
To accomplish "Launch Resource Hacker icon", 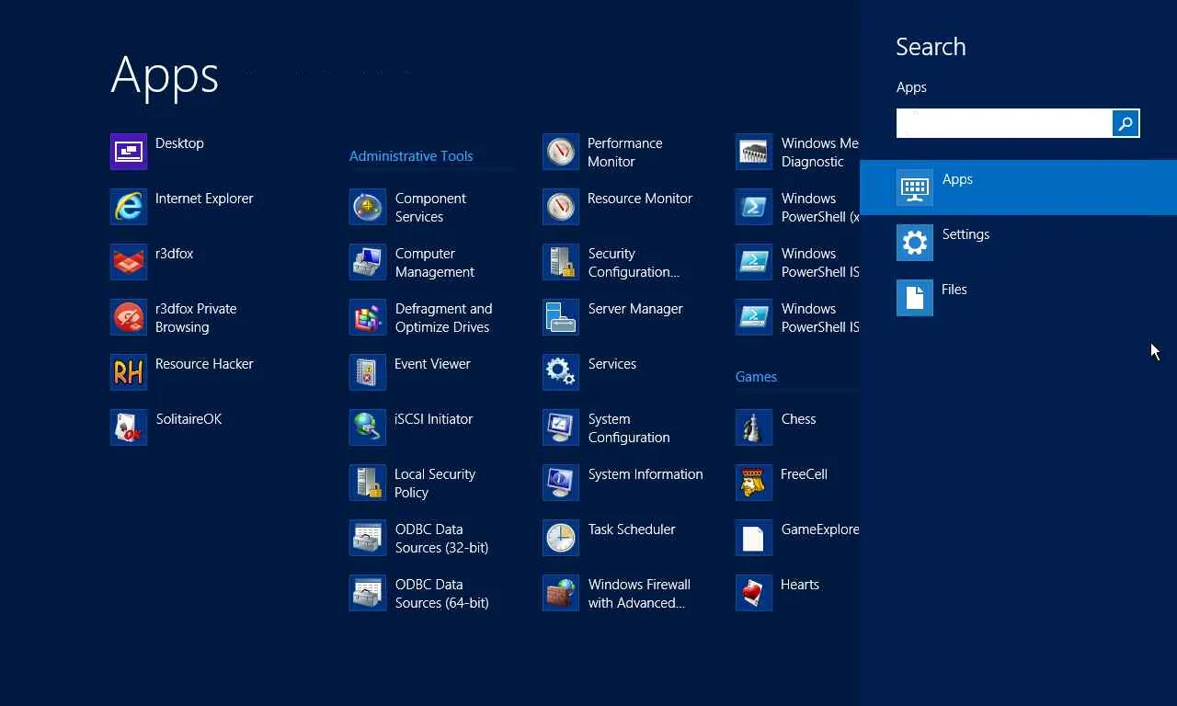I will click(129, 372).
